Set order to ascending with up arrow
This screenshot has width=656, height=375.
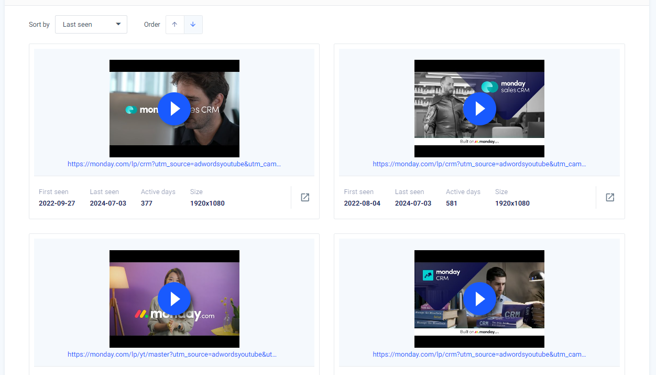(175, 25)
